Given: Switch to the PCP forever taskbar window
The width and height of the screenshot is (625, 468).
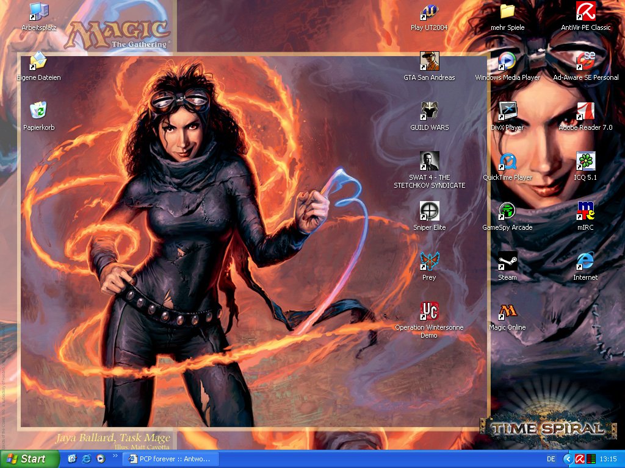Looking at the screenshot, I should tap(172, 459).
